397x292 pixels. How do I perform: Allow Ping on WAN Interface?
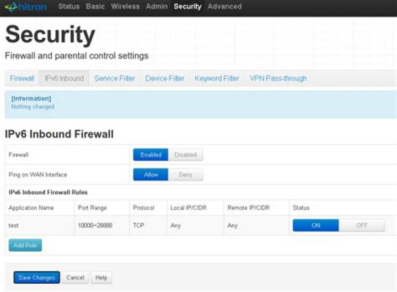[151, 174]
